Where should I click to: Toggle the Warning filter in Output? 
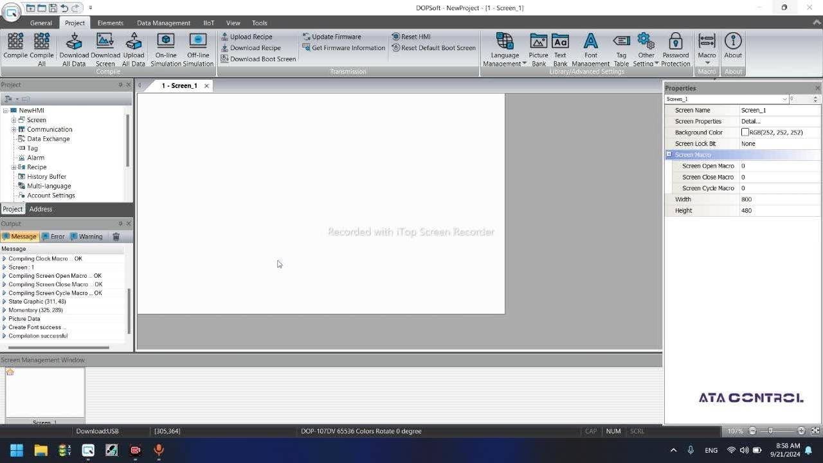[86, 237]
